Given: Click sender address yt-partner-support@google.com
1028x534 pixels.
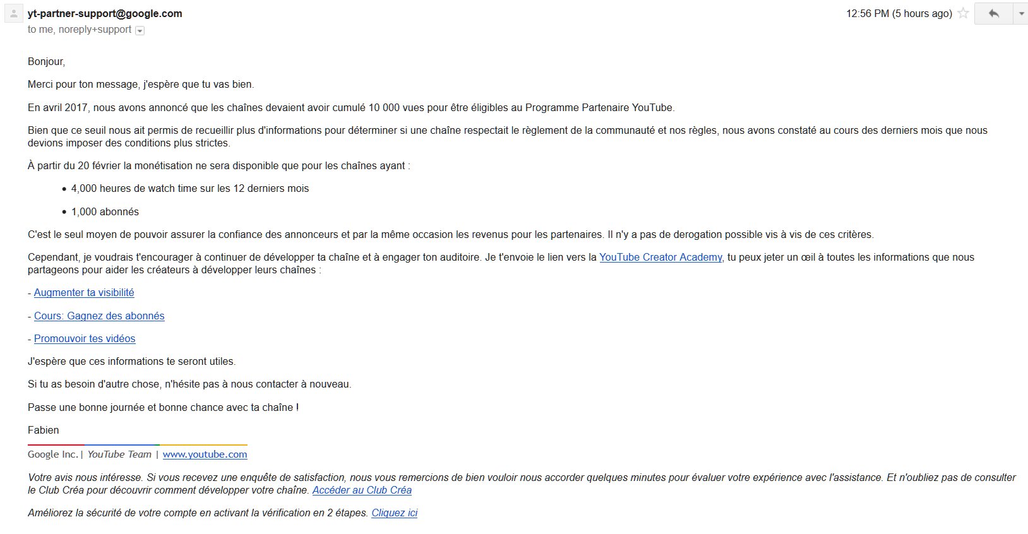Looking at the screenshot, I should [x=105, y=13].
